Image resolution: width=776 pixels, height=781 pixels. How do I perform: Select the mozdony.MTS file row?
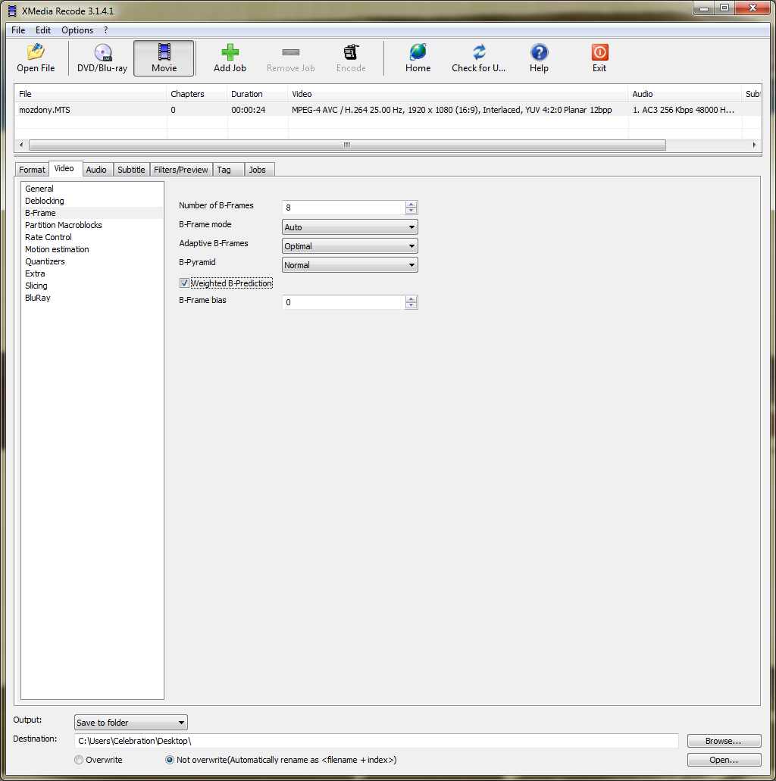(x=388, y=110)
